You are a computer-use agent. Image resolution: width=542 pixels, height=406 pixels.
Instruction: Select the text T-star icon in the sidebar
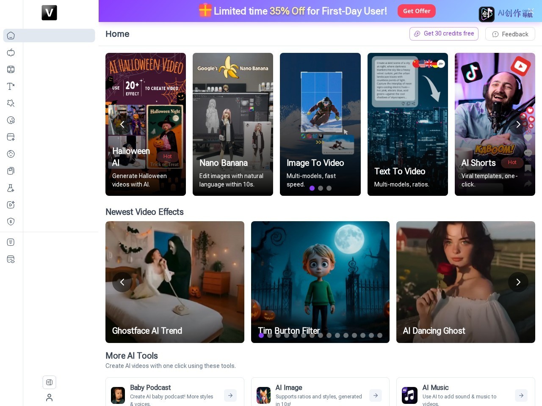point(11,86)
